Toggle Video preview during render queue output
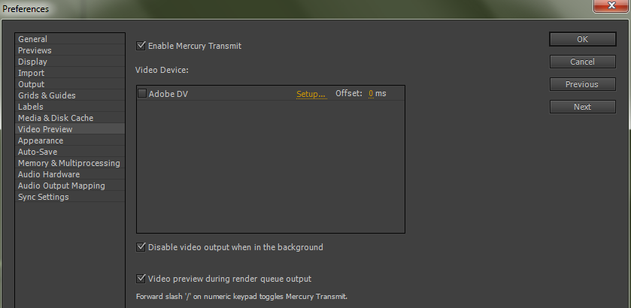This screenshot has height=308, width=631. [141, 278]
